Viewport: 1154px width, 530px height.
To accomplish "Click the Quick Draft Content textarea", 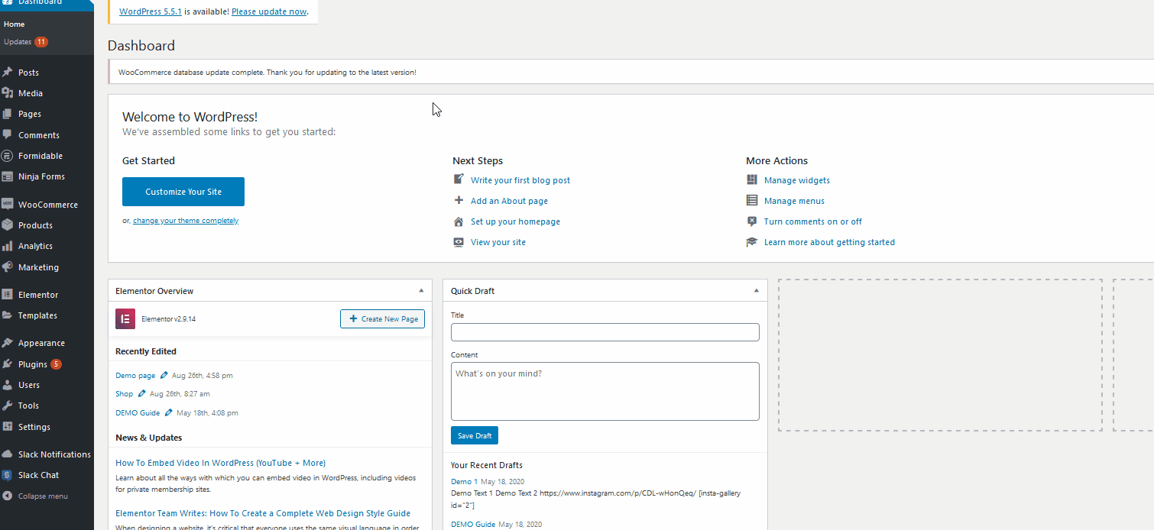I will [x=605, y=391].
